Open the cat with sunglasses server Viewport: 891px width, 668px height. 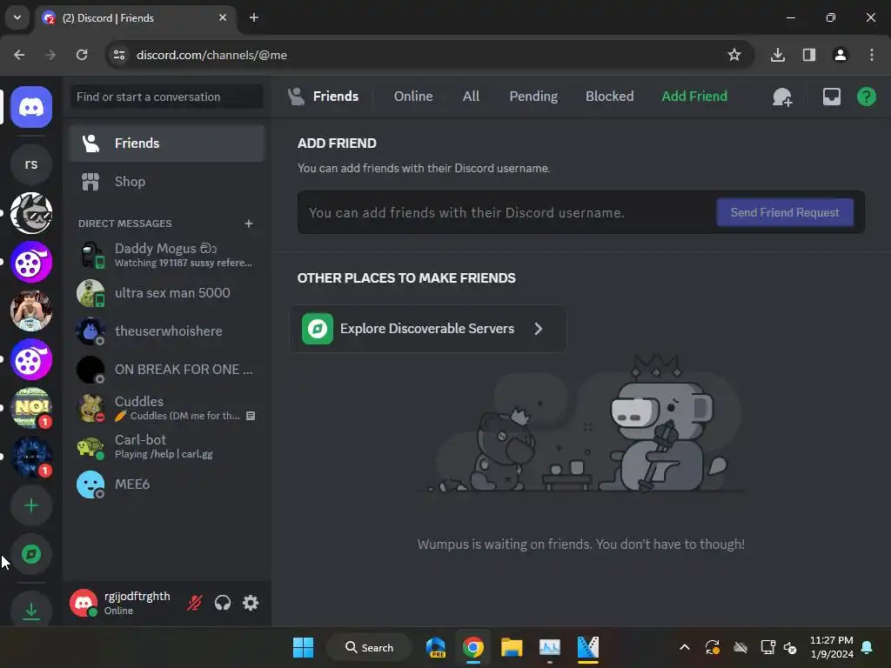pyautogui.click(x=31, y=213)
